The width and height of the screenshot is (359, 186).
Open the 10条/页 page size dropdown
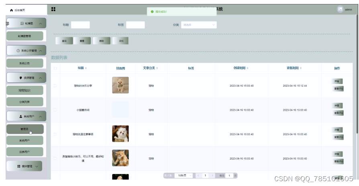tap(184, 176)
